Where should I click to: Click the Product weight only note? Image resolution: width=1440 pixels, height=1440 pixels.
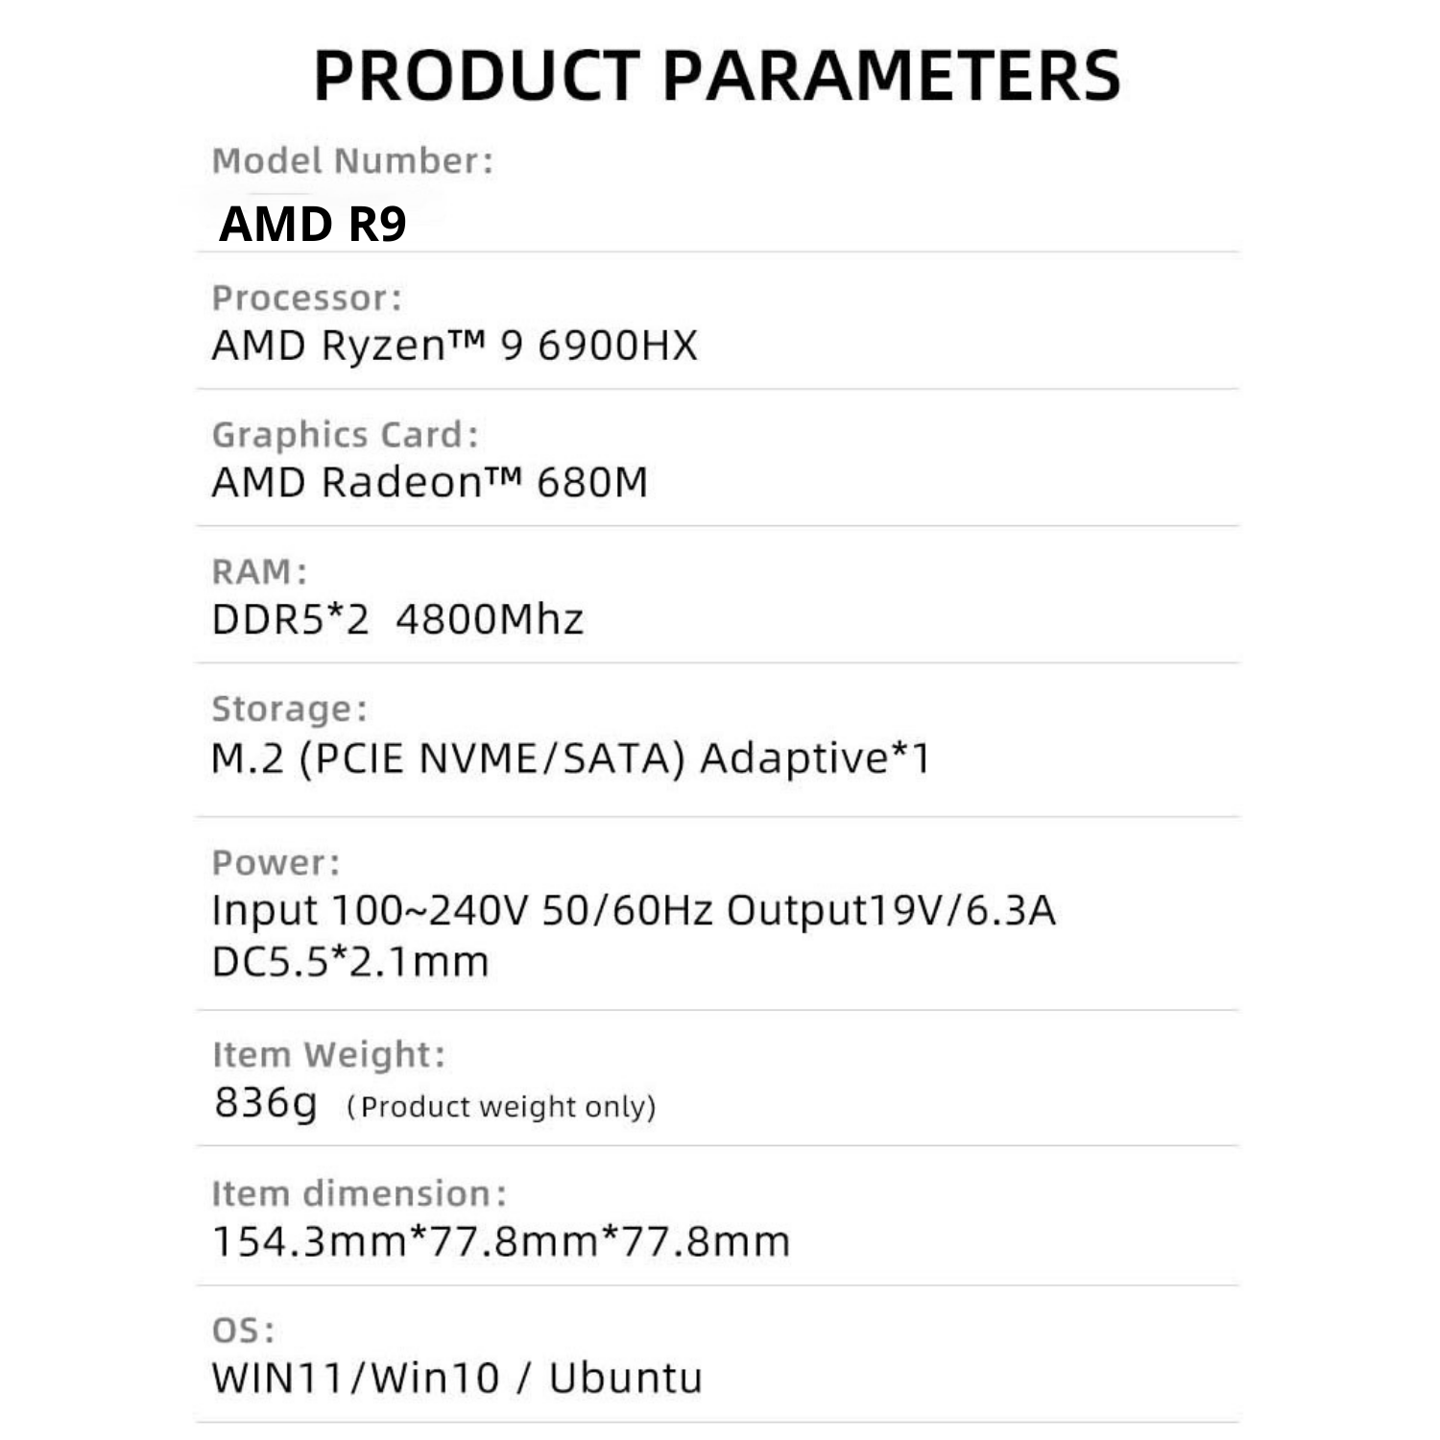coord(501,1107)
